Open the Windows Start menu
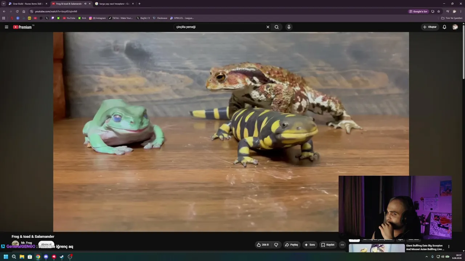 tap(6, 257)
